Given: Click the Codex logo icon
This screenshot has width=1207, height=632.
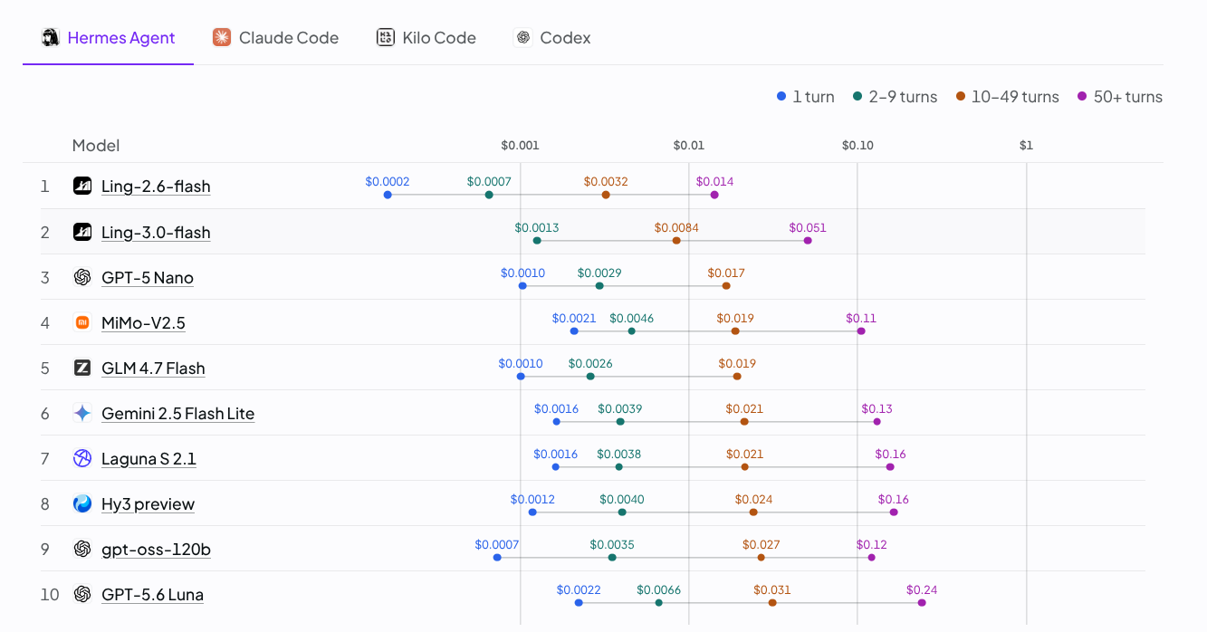Looking at the screenshot, I should pyautogui.click(x=522, y=38).
